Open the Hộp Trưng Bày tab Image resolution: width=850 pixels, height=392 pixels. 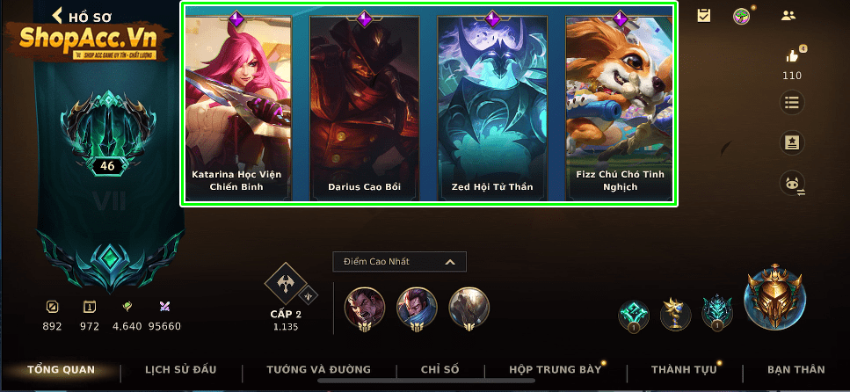(556, 370)
